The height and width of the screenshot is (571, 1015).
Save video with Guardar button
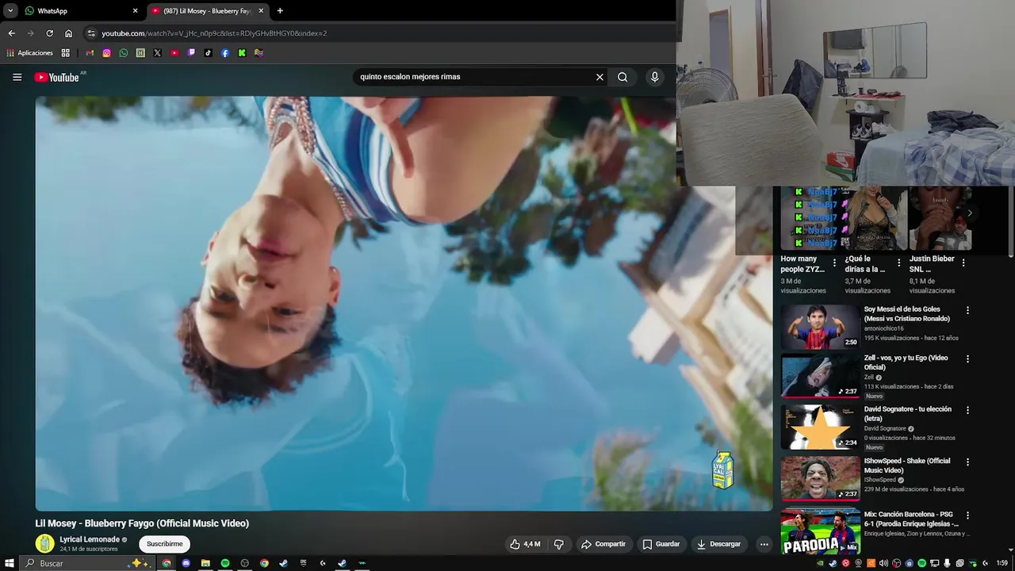(x=661, y=544)
